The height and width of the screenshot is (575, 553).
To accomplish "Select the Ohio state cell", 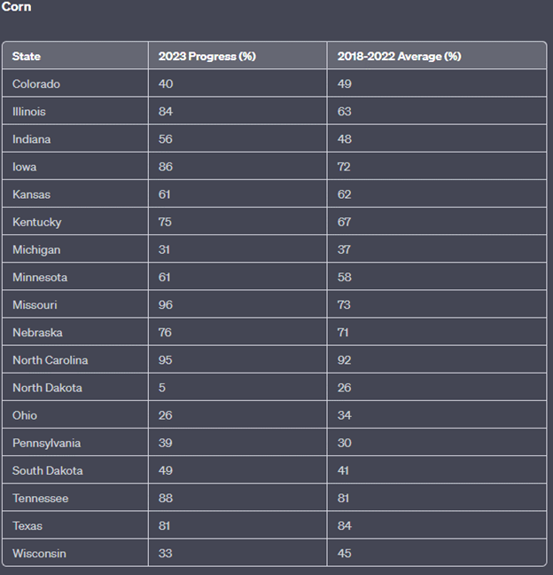I will (25, 415).
